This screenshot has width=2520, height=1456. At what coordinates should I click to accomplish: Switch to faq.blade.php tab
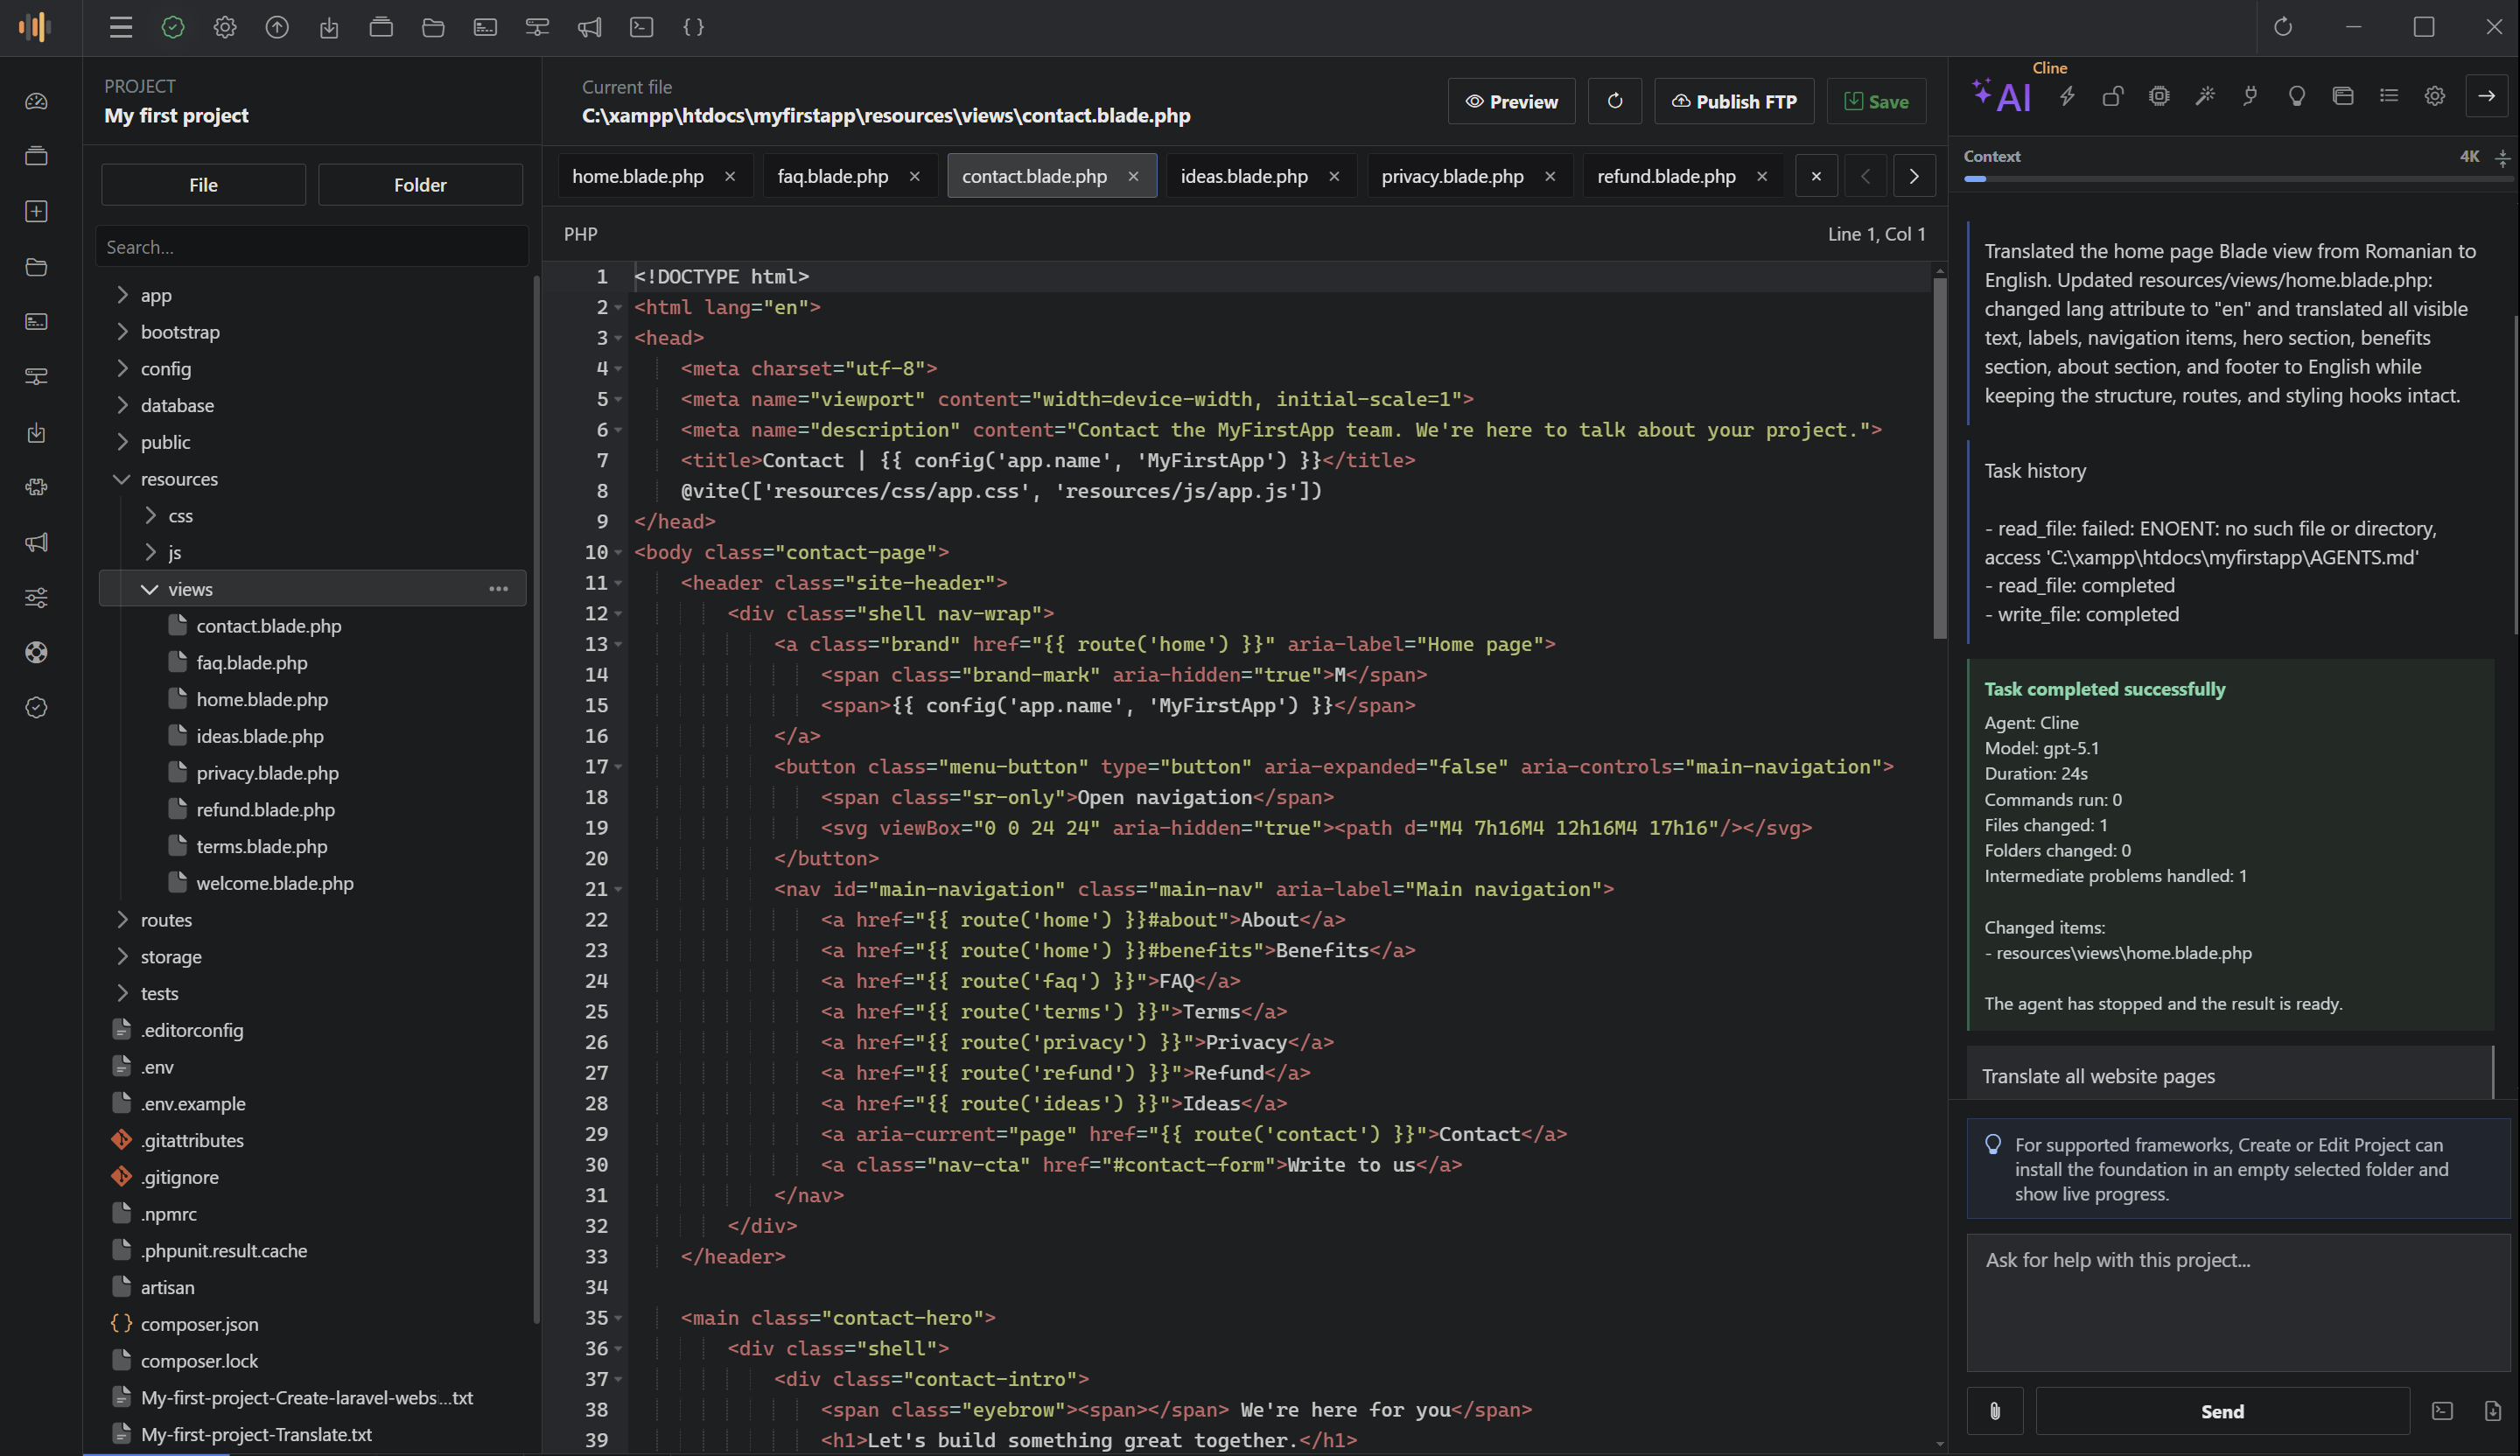[832, 176]
